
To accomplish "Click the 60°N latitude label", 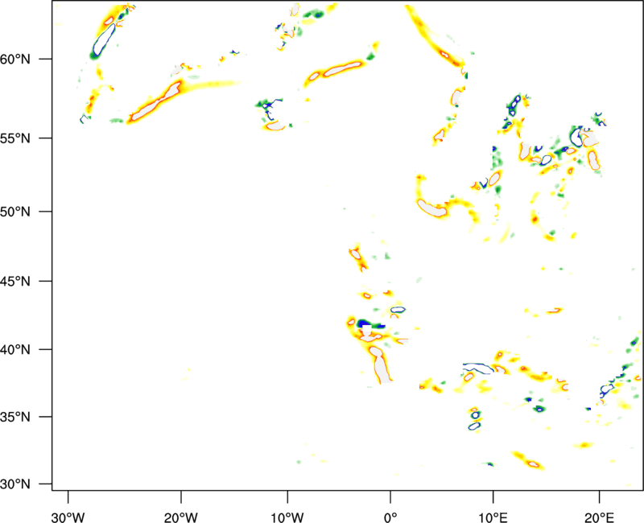I will coord(15,60).
